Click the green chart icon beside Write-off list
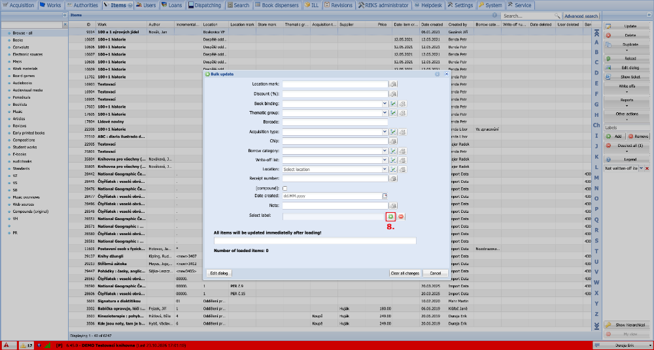The height and width of the screenshot is (350, 654). pos(393,160)
